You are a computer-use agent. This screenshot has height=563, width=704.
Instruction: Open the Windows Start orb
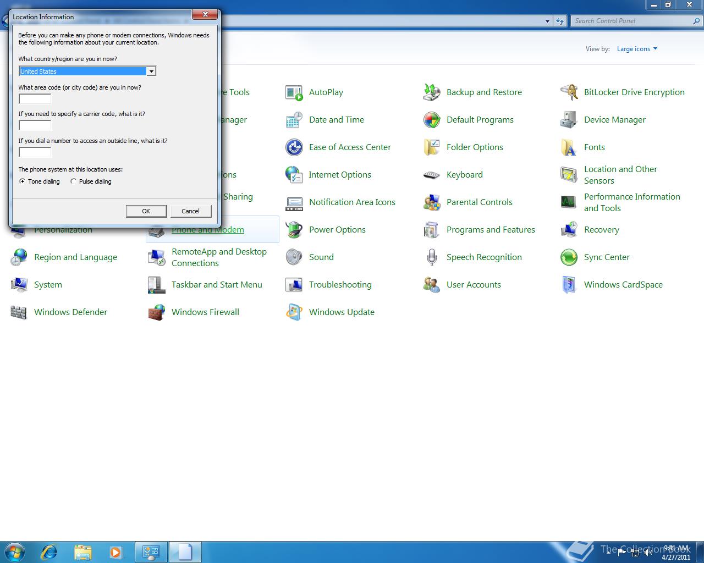click(x=15, y=551)
